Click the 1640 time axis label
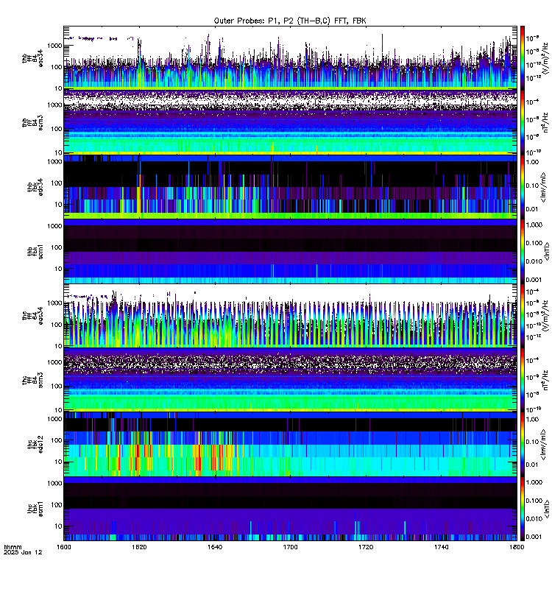This screenshot has height=589, width=552. (x=215, y=547)
